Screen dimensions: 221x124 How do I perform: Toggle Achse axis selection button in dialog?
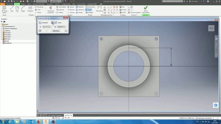pos(56,23)
